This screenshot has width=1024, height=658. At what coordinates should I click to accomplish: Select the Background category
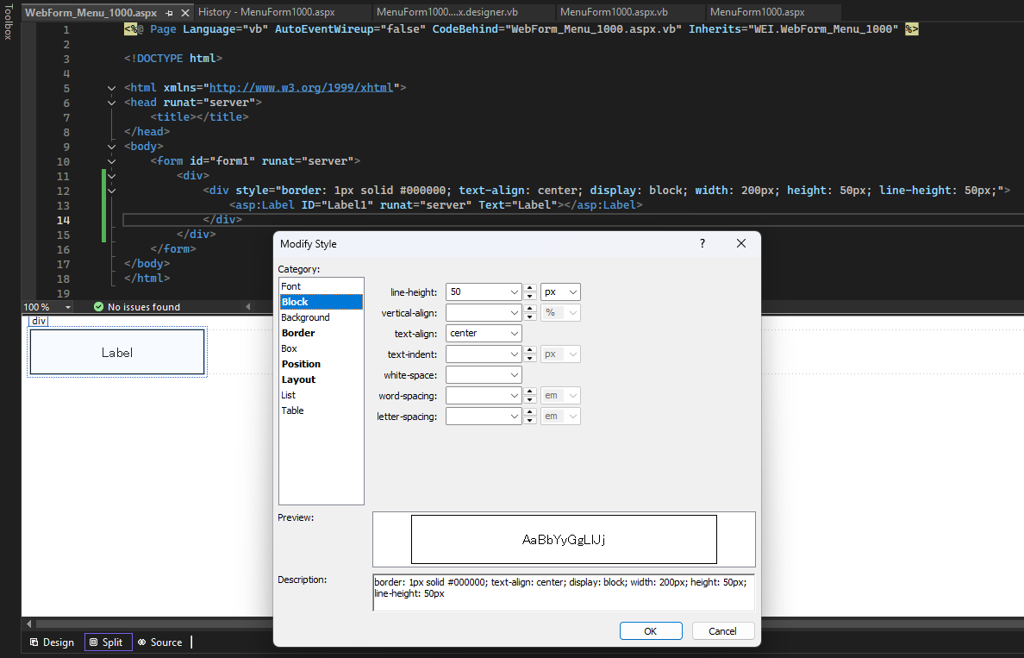pos(321,317)
